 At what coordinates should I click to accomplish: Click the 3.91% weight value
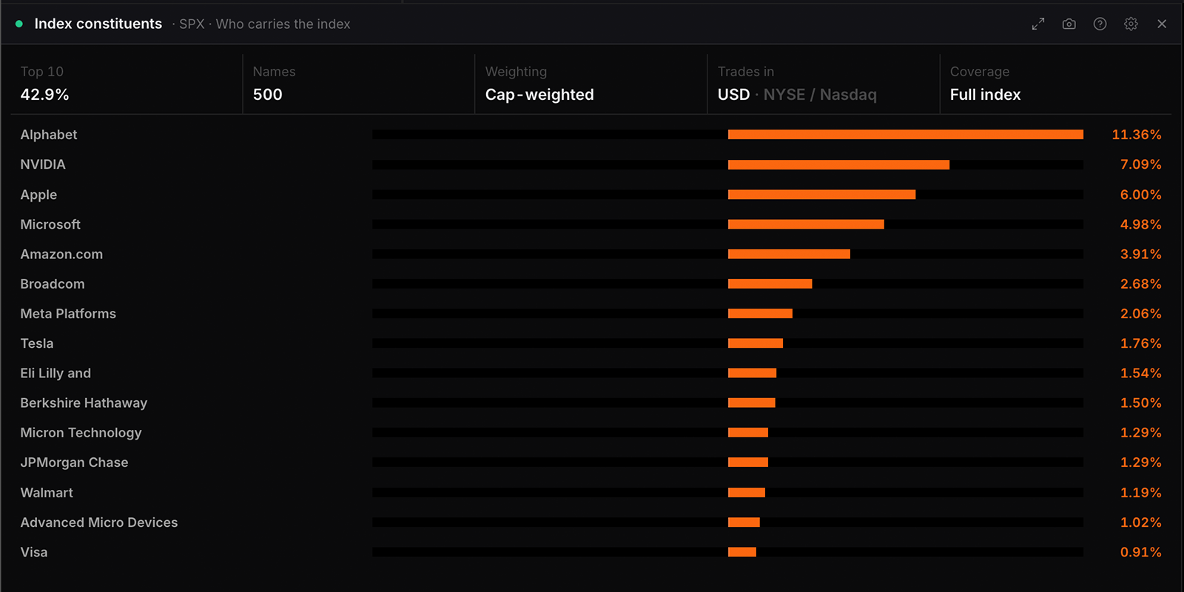coord(1140,254)
